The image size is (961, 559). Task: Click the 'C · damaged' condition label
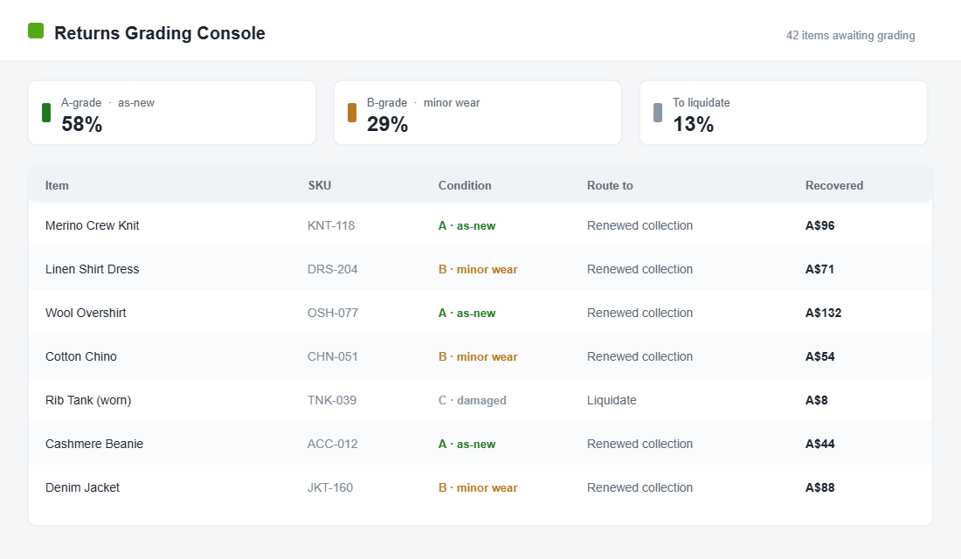pyautogui.click(x=473, y=400)
